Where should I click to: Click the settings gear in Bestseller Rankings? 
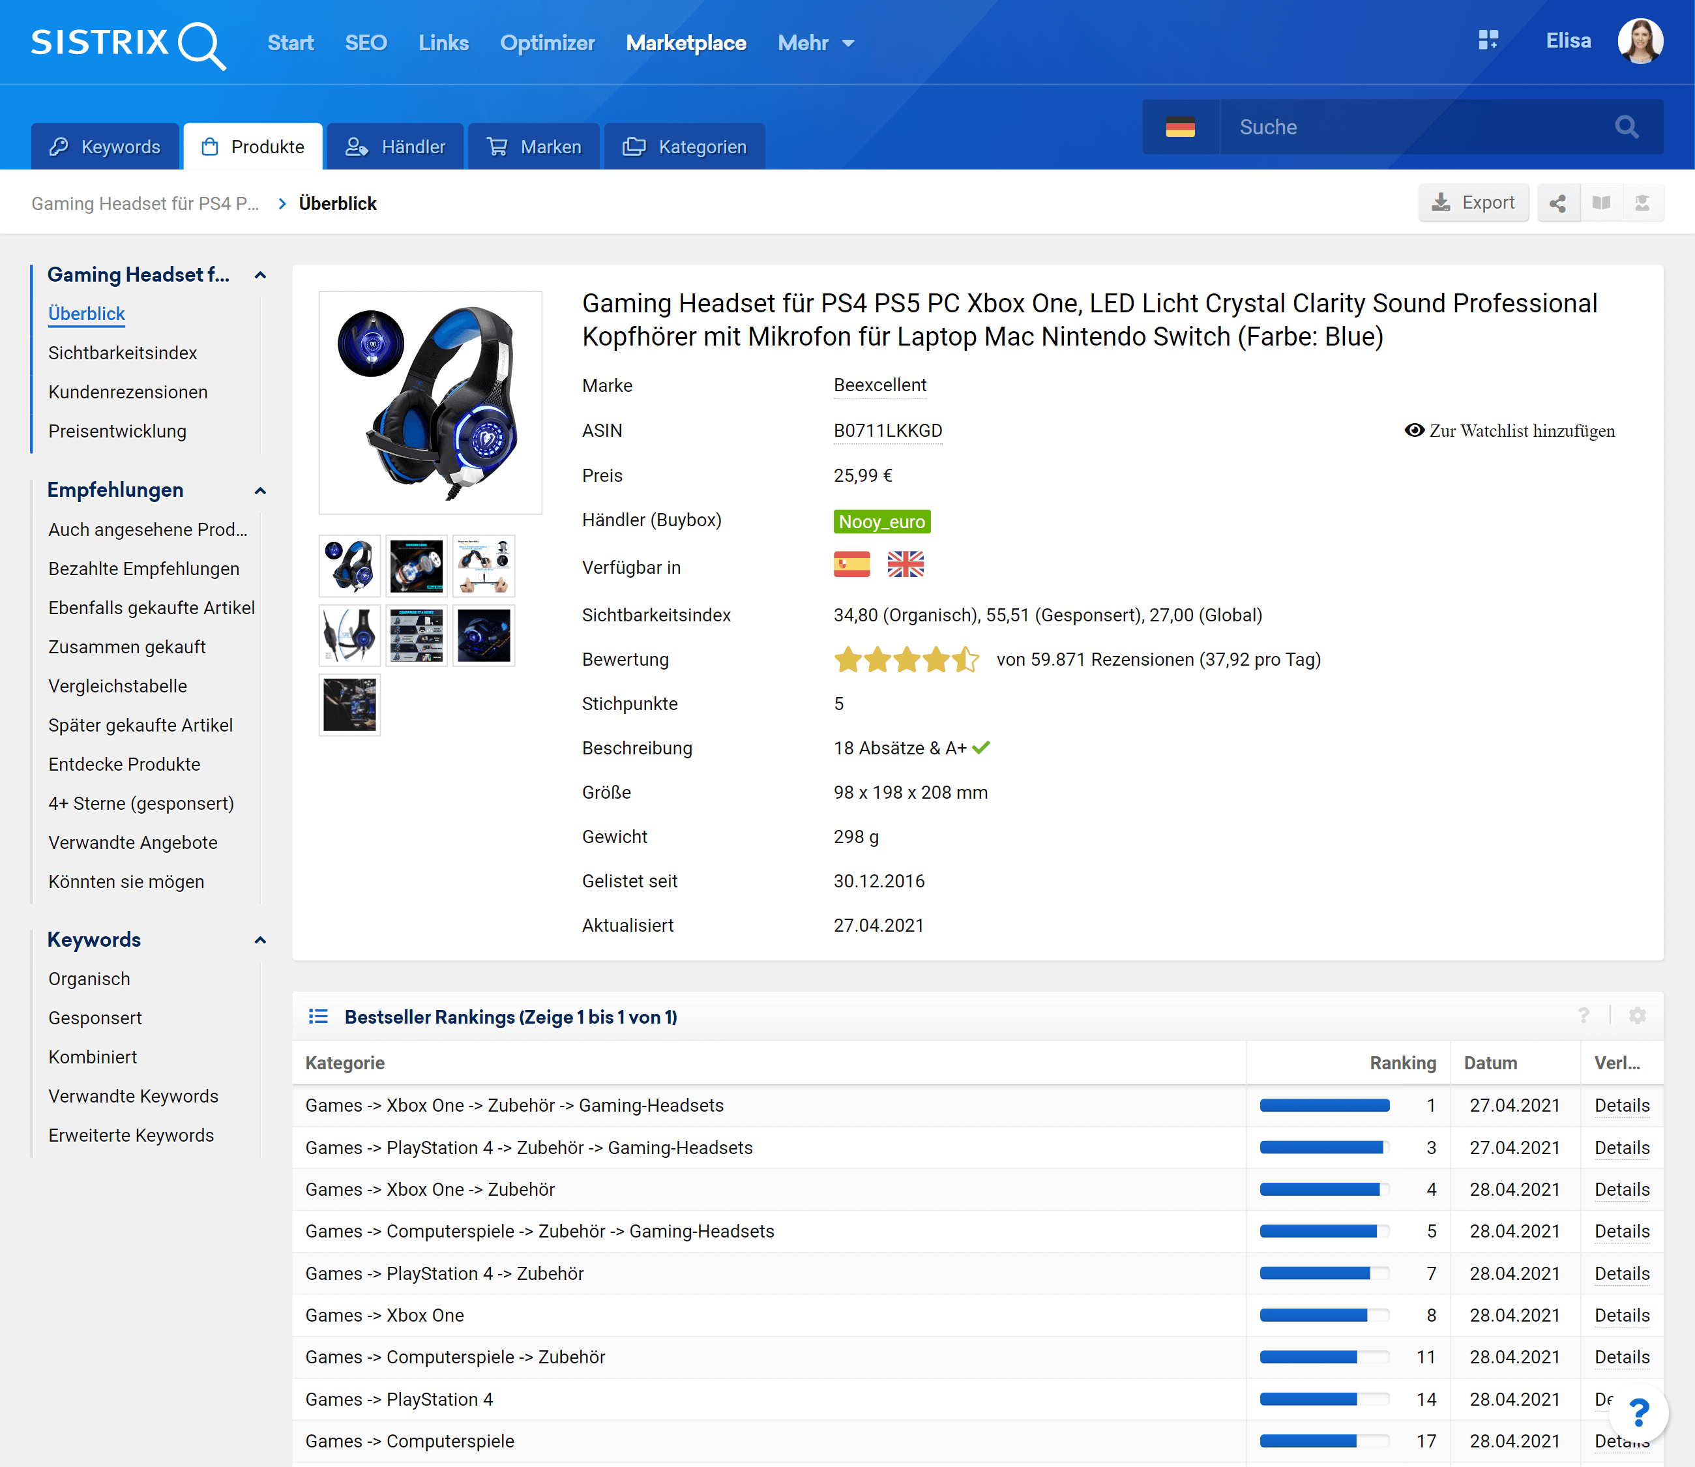coord(1637,1016)
